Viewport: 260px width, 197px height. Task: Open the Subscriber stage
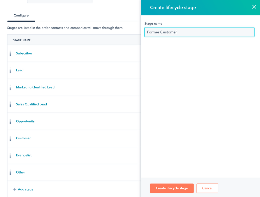(24, 53)
